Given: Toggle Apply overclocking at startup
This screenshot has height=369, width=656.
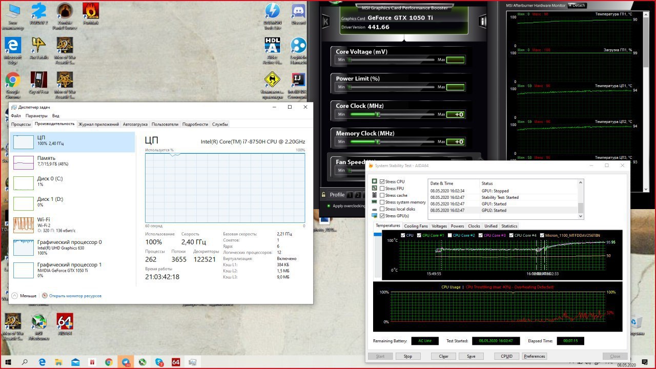Looking at the screenshot, I should click(x=328, y=206).
